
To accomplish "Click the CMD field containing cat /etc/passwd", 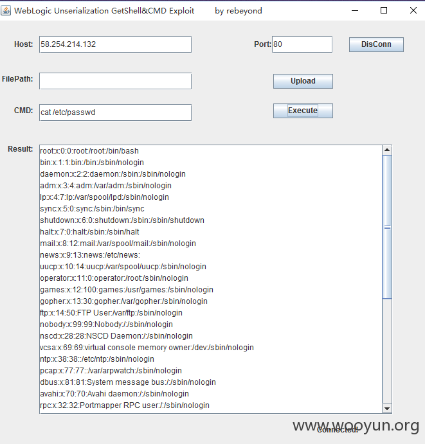I will pos(115,112).
